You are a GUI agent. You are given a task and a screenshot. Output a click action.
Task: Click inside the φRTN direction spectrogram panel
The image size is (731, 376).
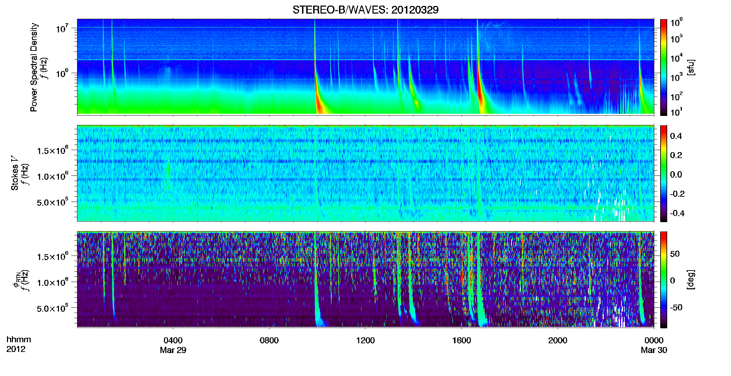click(x=365, y=279)
